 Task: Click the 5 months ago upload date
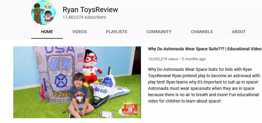[x=194, y=59]
